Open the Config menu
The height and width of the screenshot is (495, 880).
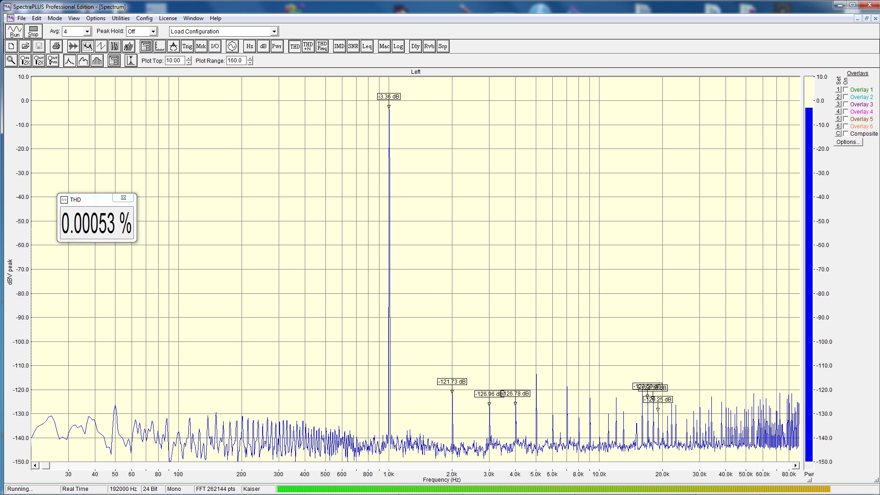pos(144,18)
